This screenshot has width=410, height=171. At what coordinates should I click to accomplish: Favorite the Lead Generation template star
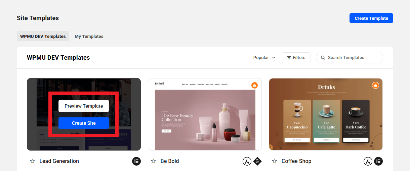pyautogui.click(x=32, y=161)
